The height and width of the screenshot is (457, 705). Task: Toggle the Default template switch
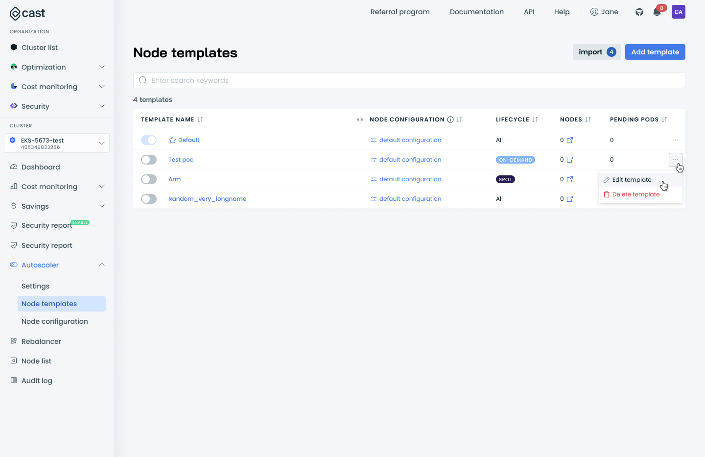pyautogui.click(x=149, y=140)
